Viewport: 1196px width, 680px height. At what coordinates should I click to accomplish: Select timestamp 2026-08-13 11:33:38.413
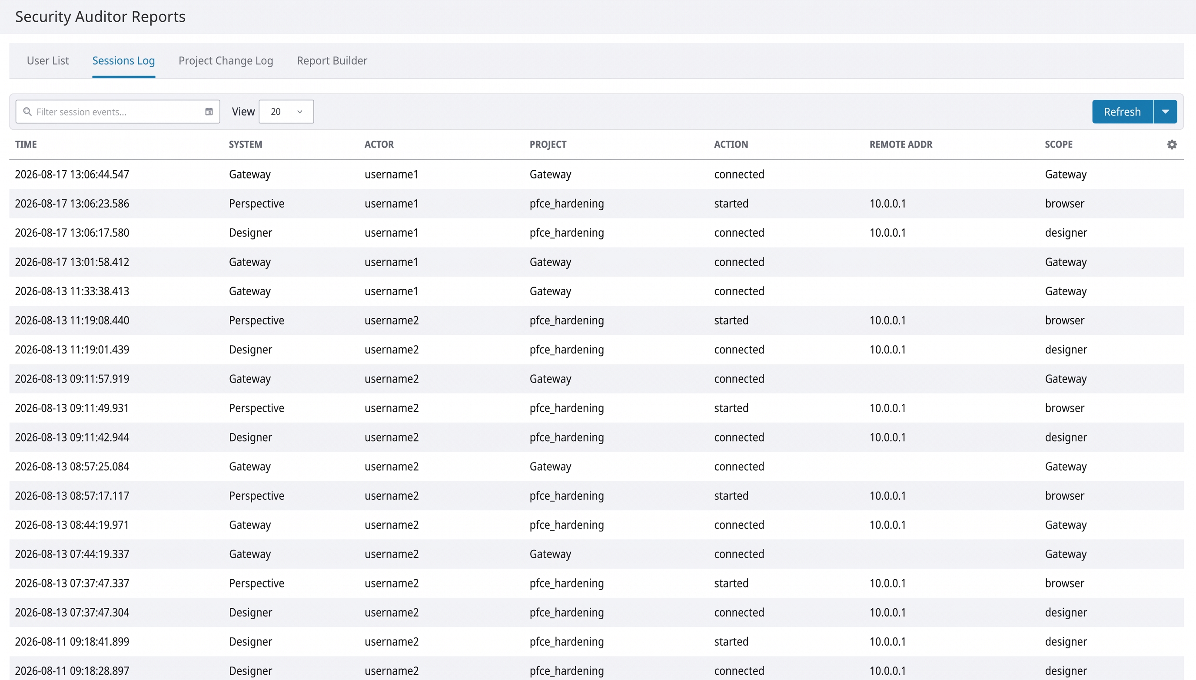72,291
